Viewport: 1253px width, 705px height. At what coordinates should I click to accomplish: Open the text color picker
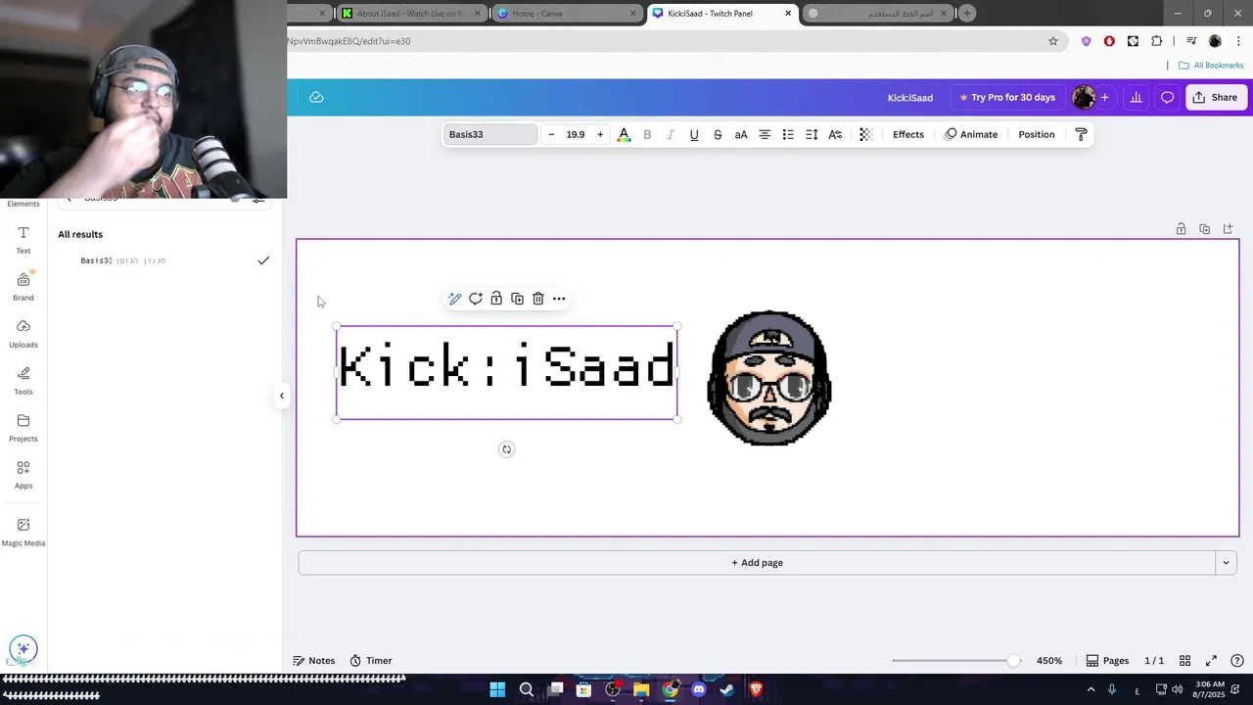624,134
